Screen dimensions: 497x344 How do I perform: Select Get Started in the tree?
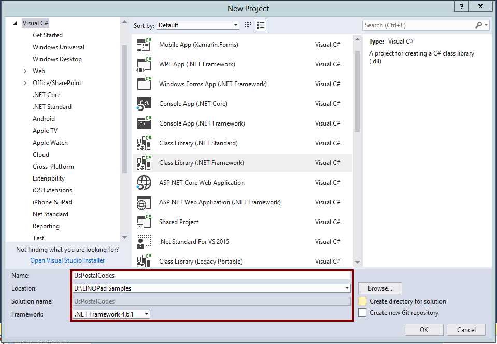48,35
